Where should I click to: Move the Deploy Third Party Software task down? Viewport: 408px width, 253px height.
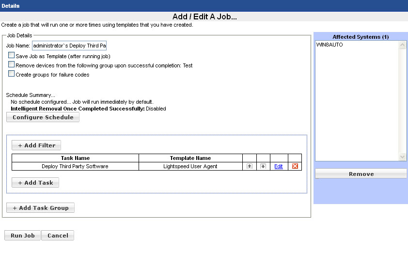point(263,166)
